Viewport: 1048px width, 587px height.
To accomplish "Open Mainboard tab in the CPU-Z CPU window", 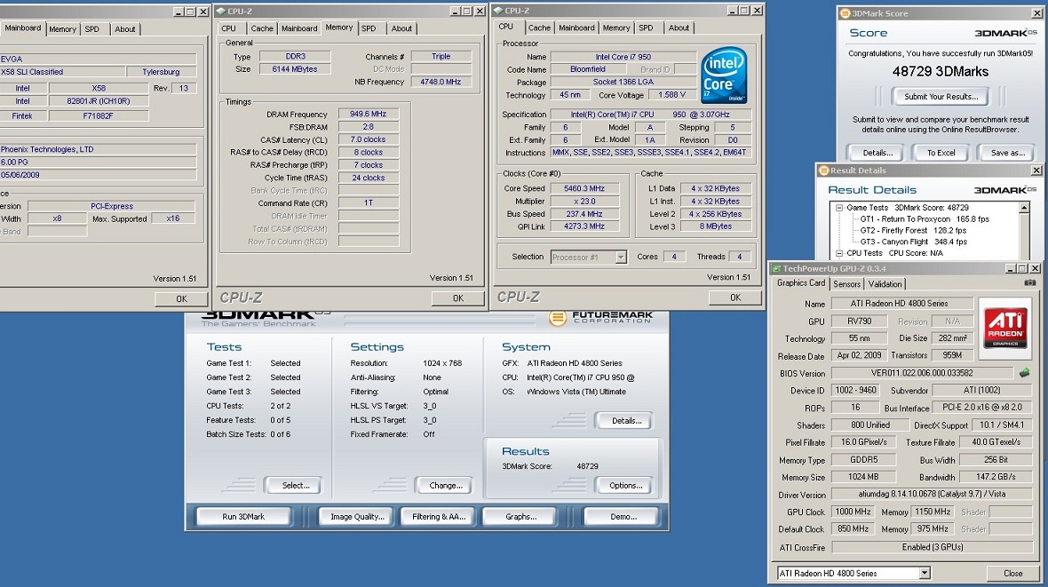I will [576, 28].
